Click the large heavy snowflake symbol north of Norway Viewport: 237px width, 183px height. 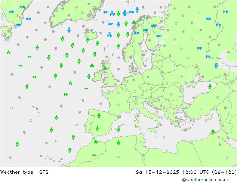click(x=125, y=13)
